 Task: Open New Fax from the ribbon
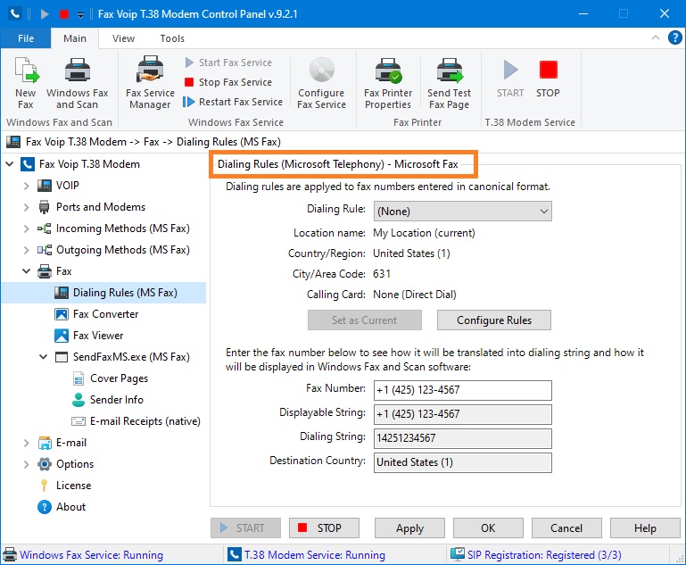[x=26, y=83]
